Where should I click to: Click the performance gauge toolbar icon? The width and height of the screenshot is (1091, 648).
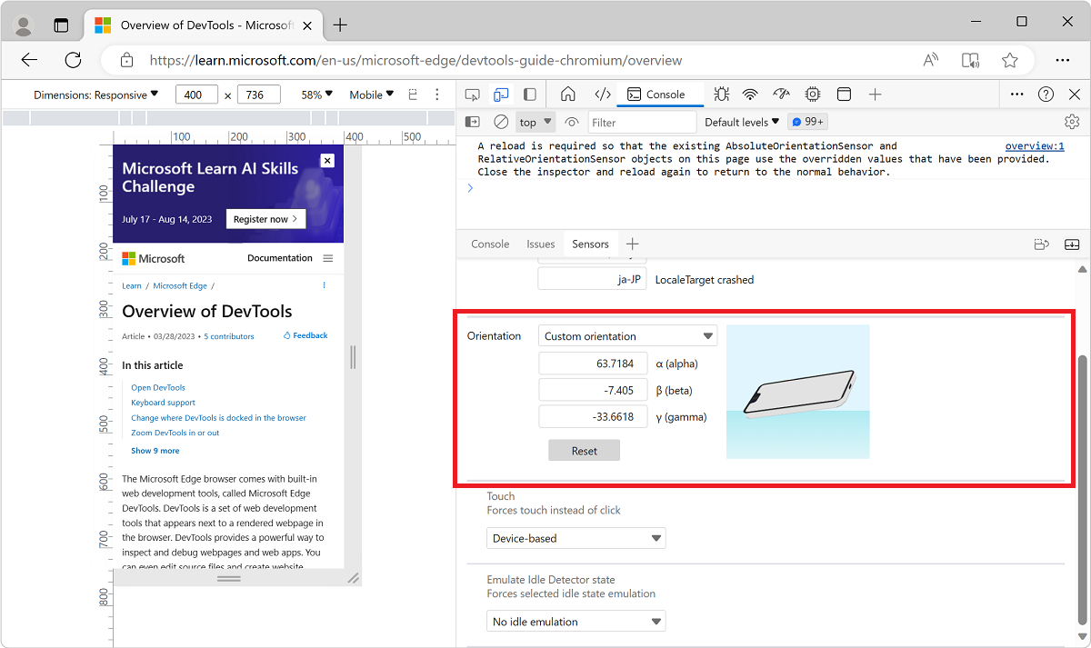[781, 94]
